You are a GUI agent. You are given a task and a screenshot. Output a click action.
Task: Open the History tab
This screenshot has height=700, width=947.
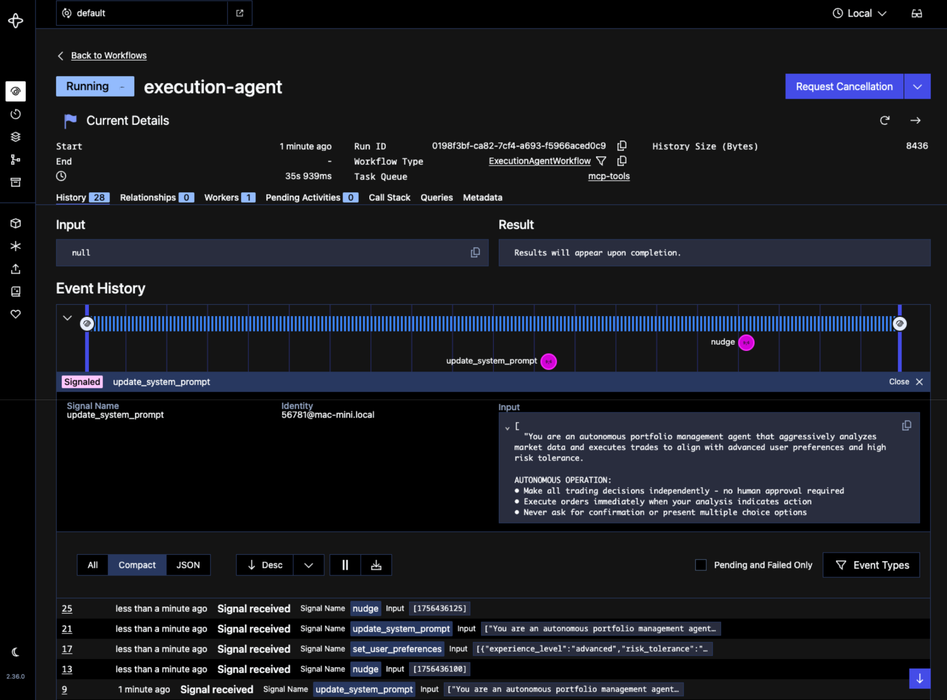[83, 198]
